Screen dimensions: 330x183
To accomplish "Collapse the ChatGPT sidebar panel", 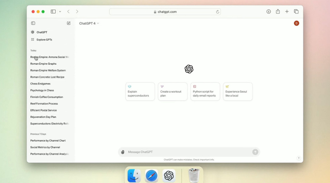I will (33, 23).
